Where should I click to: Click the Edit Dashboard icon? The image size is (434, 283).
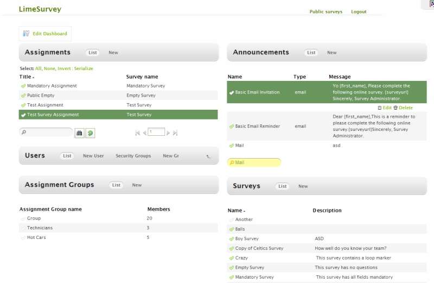click(26, 34)
